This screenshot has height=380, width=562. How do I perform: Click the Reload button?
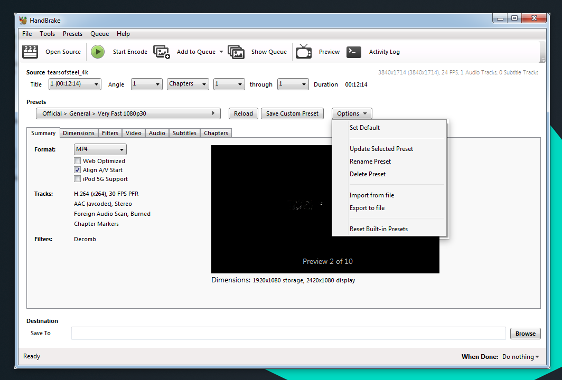tap(243, 113)
